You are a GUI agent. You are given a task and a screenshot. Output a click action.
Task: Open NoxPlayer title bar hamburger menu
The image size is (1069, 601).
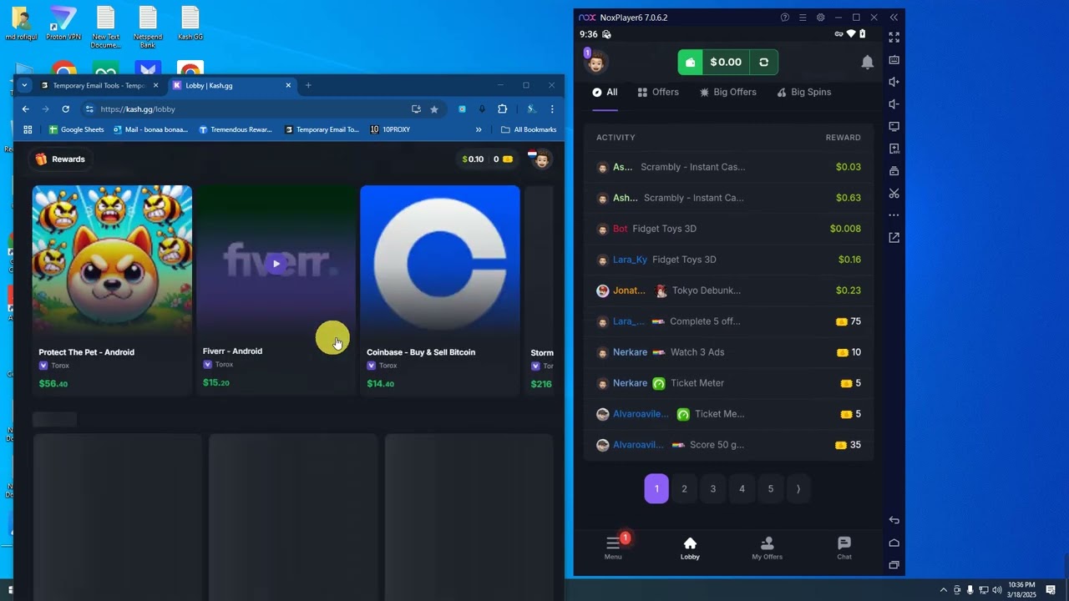point(803,18)
